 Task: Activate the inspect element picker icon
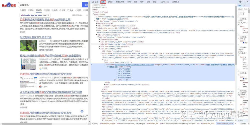coord(93,2)
